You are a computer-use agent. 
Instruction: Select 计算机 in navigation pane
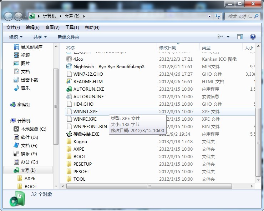tap(20, 121)
